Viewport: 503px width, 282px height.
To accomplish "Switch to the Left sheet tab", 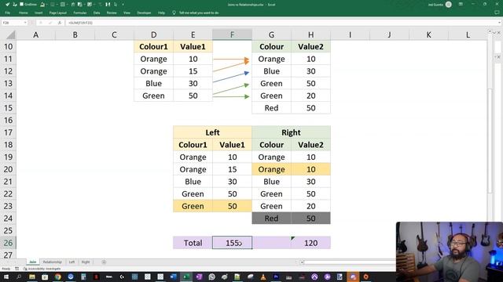I will pyautogui.click(x=72, y=262).
